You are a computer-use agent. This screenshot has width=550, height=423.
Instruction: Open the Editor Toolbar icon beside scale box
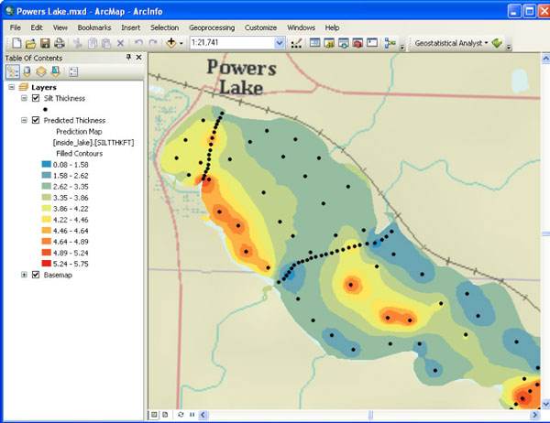pos(296,43)
